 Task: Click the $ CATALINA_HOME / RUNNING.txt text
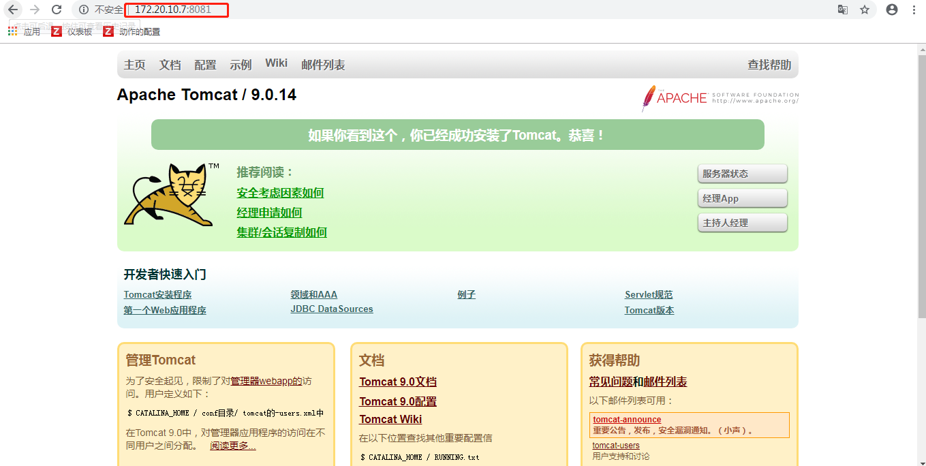click(x=420, y=457)
